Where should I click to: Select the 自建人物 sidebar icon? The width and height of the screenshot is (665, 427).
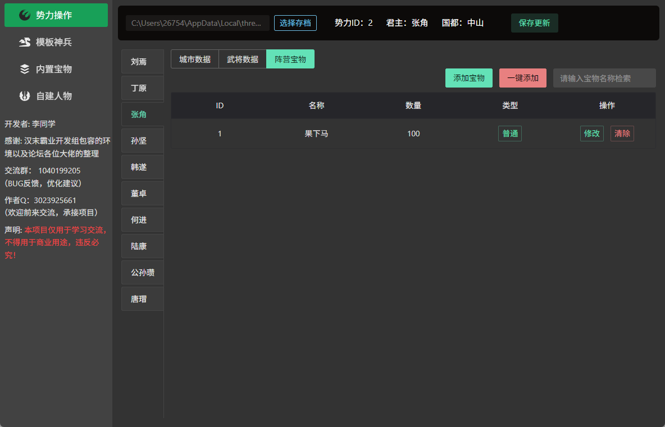[x=25, y=96]
